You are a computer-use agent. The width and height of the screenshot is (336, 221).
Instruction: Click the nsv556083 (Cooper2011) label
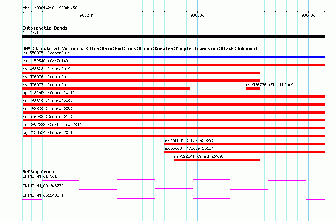click(48, 117)
